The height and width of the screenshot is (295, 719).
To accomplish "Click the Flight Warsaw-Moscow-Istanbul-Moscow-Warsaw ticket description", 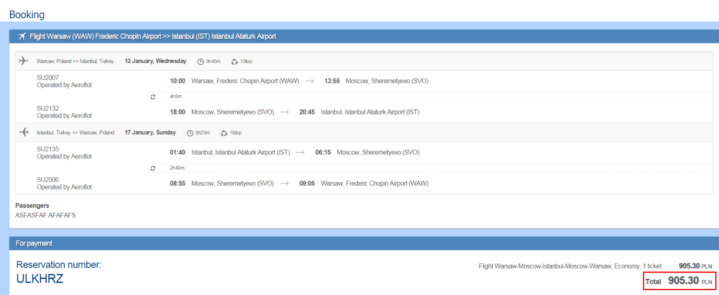I will [570, 266].
